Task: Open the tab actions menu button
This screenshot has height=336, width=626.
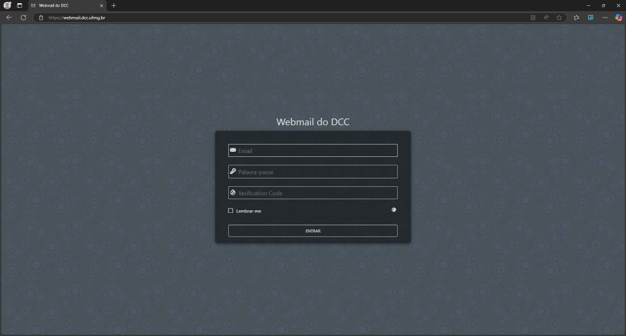Action: (20, 5)
